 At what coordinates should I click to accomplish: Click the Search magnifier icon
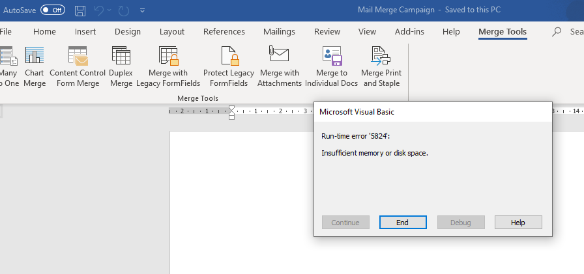click(557, 32)
